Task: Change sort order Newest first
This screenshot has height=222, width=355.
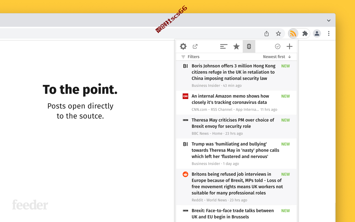Action: [277, 57]
